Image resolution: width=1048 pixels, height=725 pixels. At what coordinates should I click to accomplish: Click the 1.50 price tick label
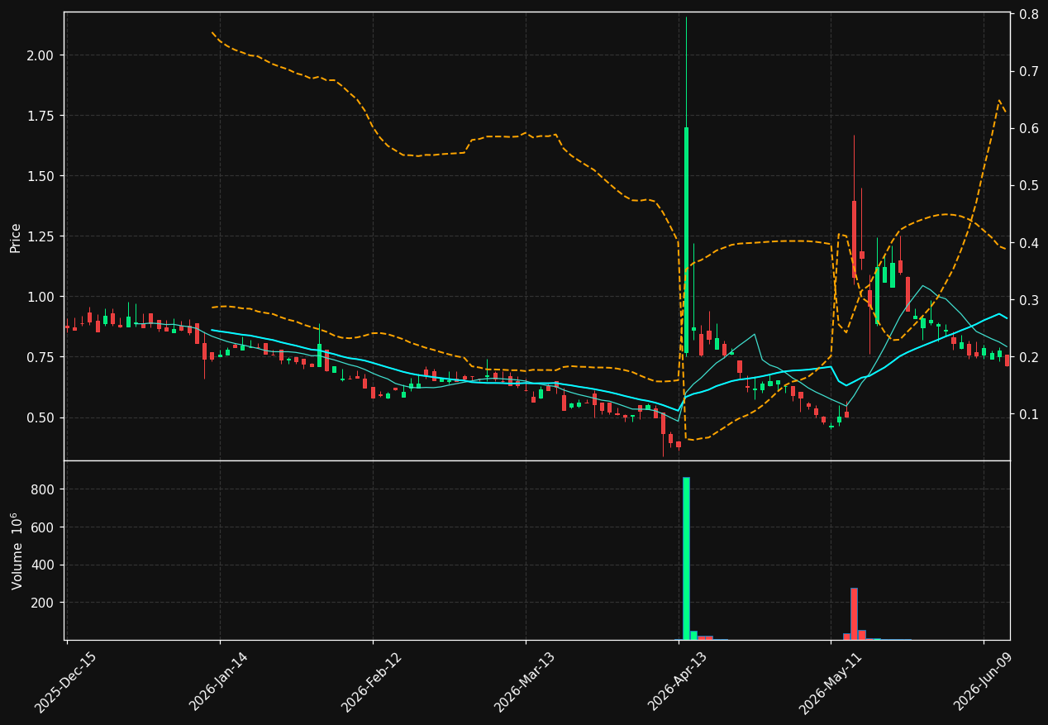tap(41, 176)
